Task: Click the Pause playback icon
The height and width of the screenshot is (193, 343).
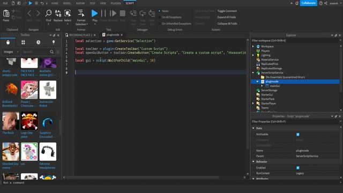Action: (x=103, y=13)
